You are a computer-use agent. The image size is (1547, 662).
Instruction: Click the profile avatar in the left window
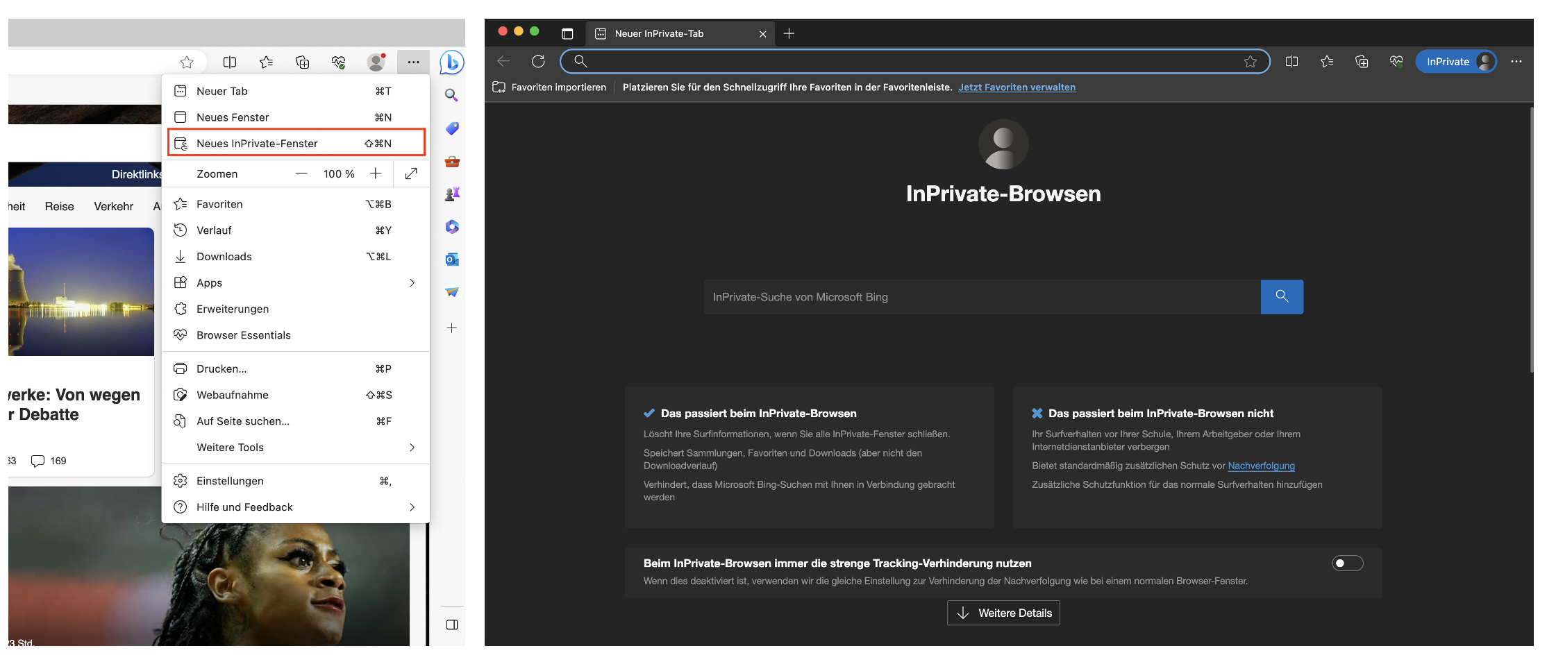(376, 62)
